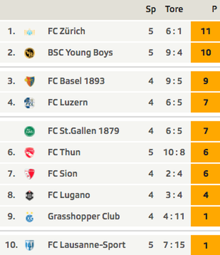Screen dimensions: 220x255
Task: Select the FC Thun crest
Action: point(29,152)
